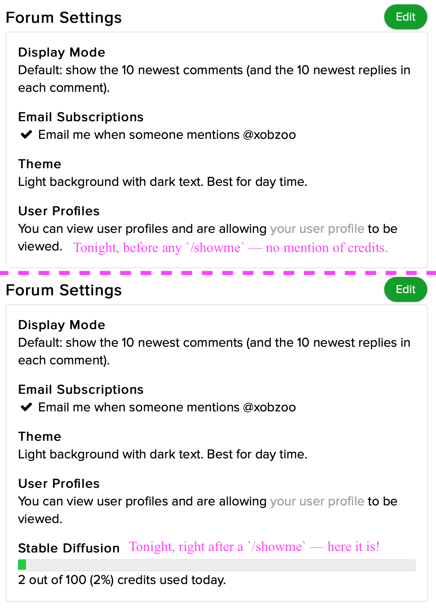
Task: Click the Theme heading in the lower panel
Action: [40, 437]
